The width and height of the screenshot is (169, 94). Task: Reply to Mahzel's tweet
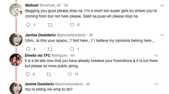coord(28,25)
